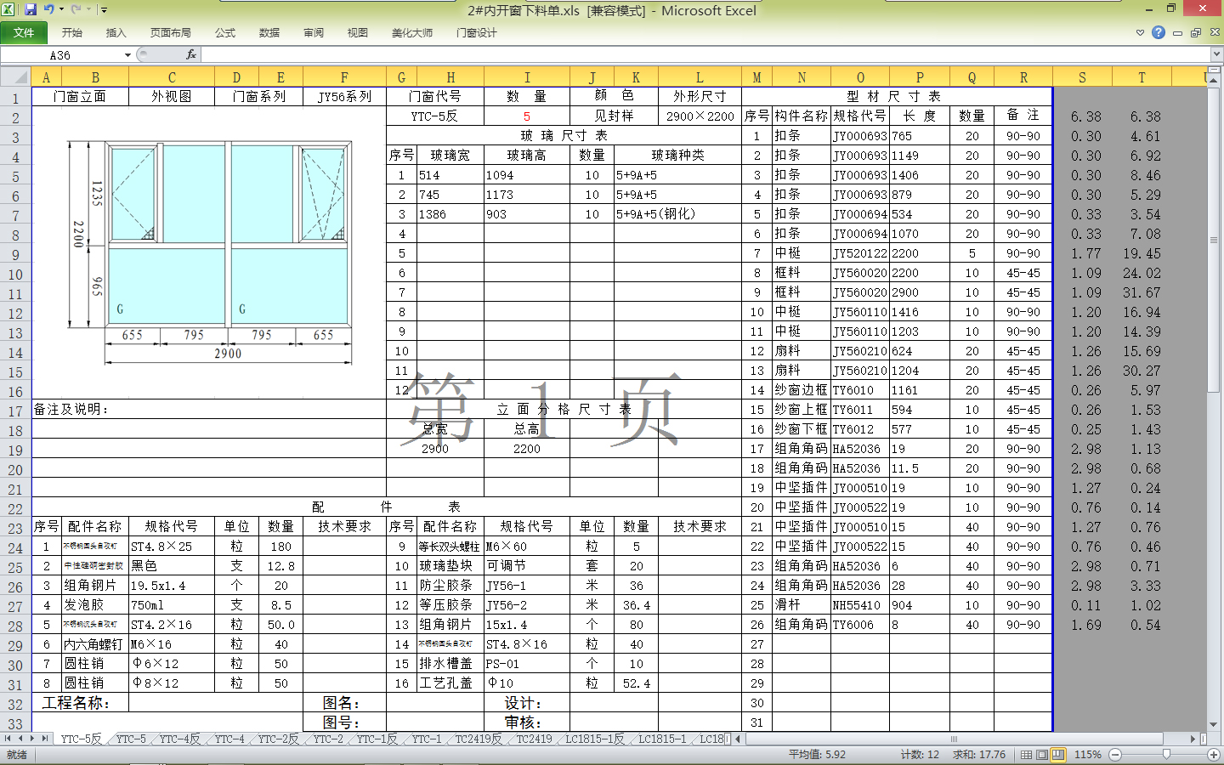The image size is (1224, 765).
Task: Click the Save icon in quick access toolbar
Action: coord(31,9)
